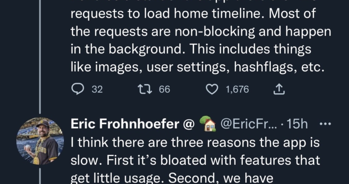The image size is (349, 184).
Task: Like the tweet with the heart icon
Action: coord(211,90)
